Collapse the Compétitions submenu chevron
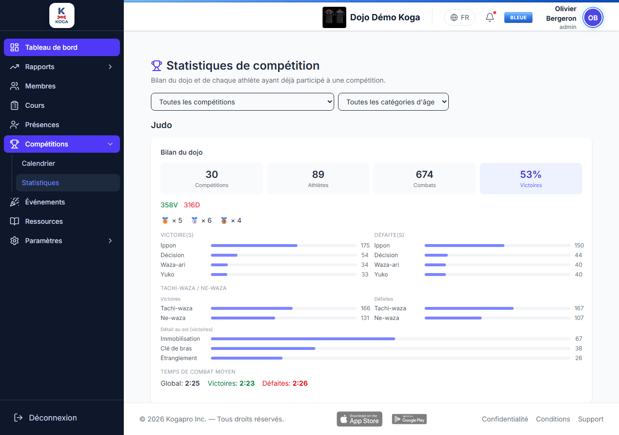The height and width of the screenshot is (435, 619). click(x=110, y=144)
